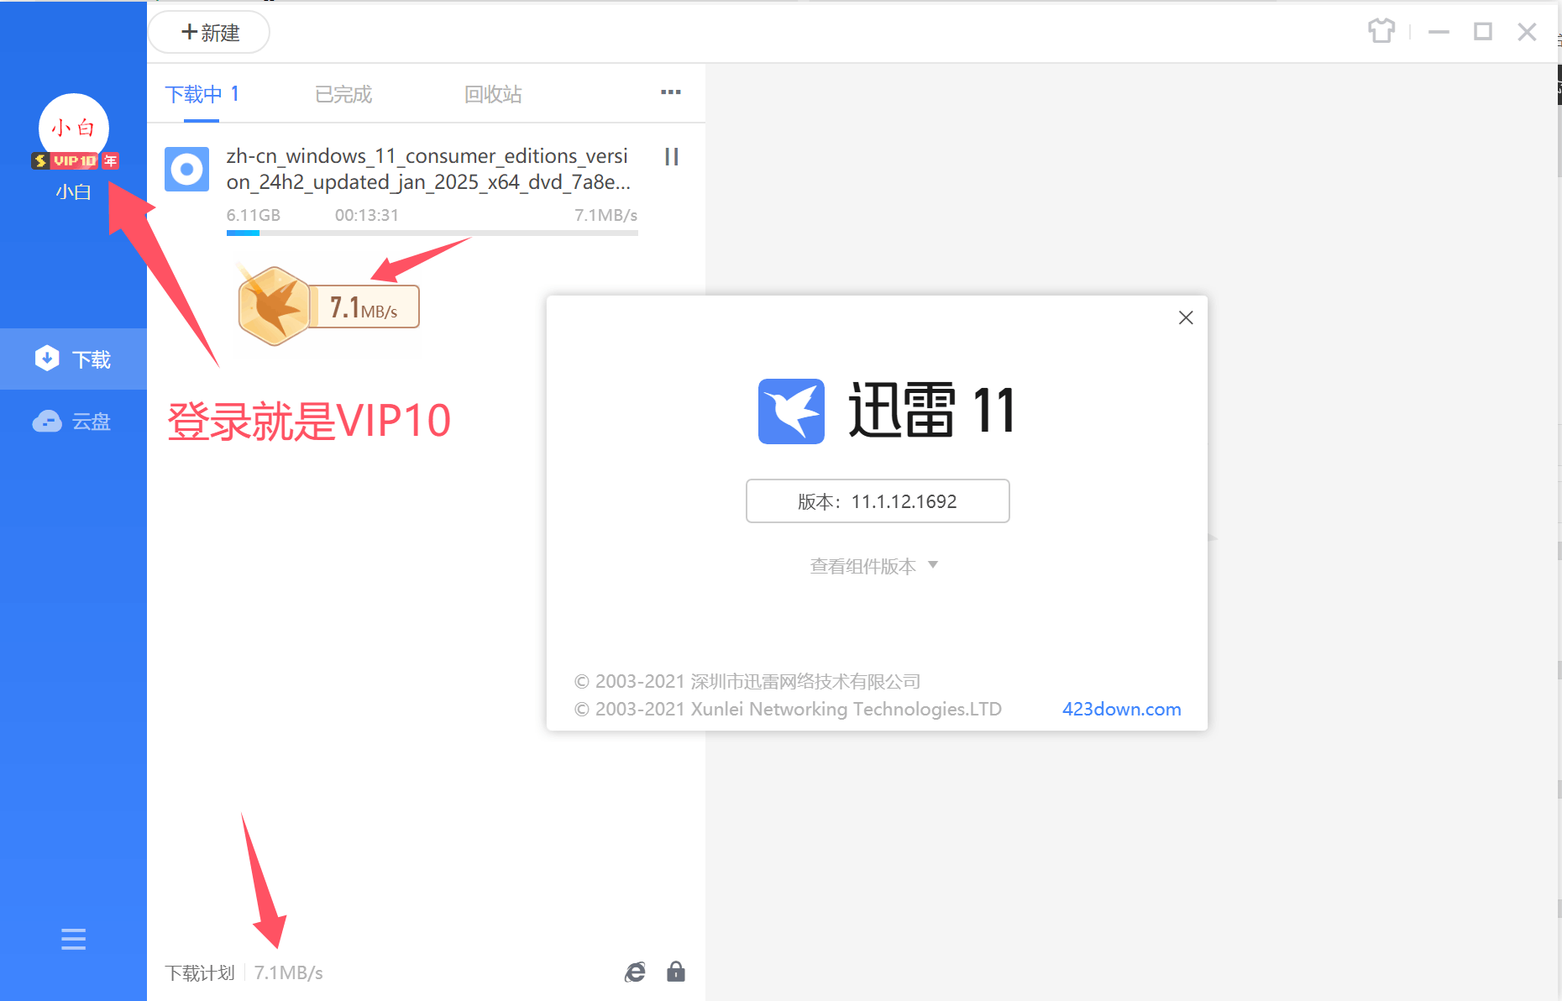Image resolution: width=1562 pixels, height=1001 pixels.
Task: Click the golden bird speed-up badge
Action: (x=275, y=306)
